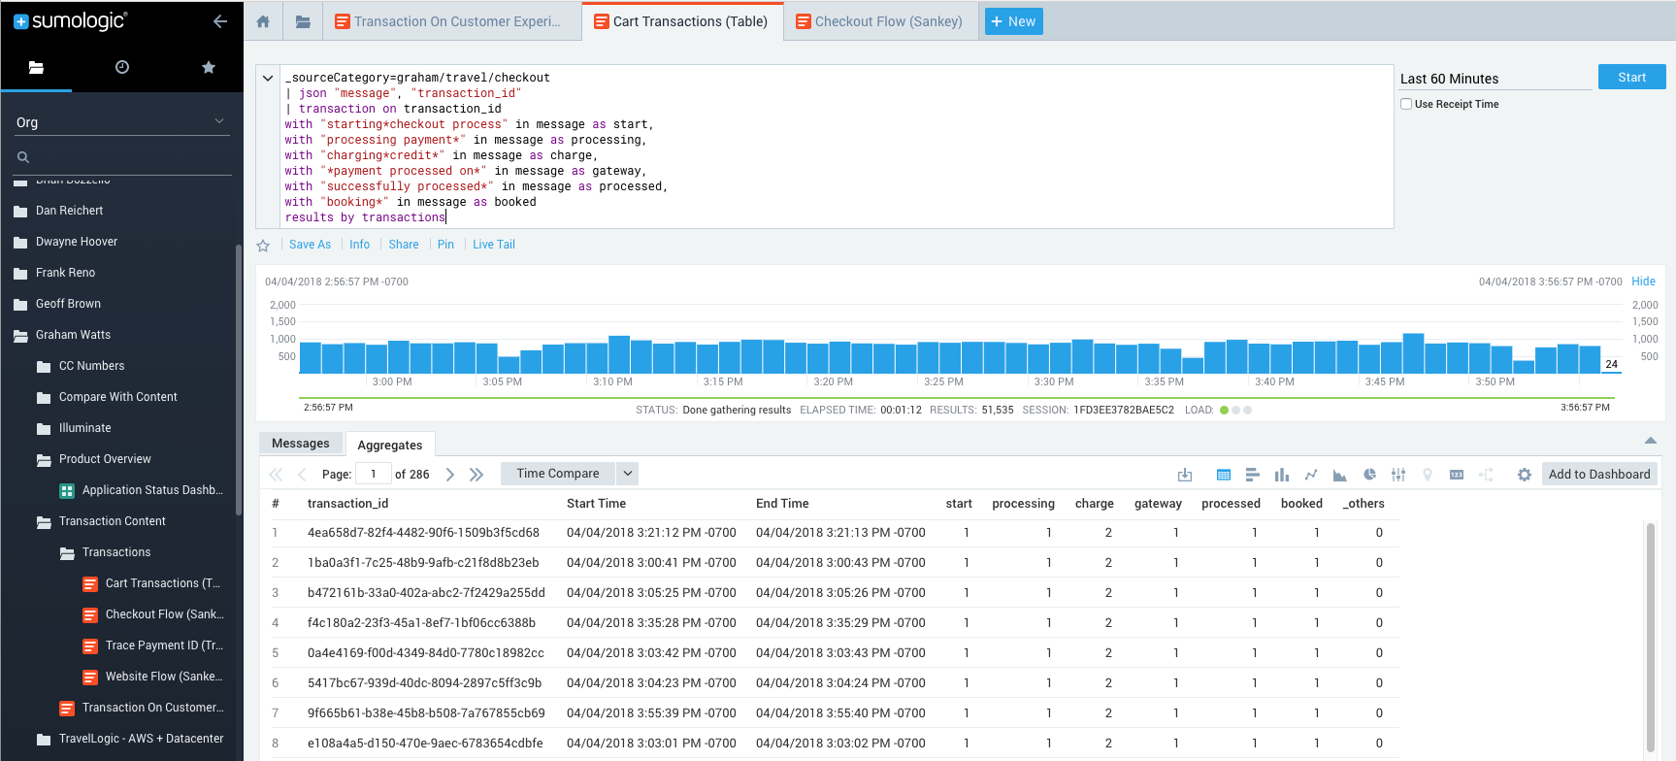The image size is (1676, 761).
Task: Select the line chart visualization icon
Action: 1311,475
